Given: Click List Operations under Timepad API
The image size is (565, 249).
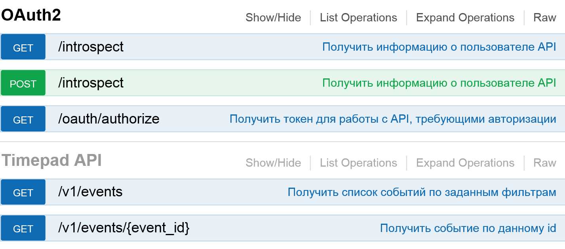Looking at the screenshot, I should tap(358, 162).
